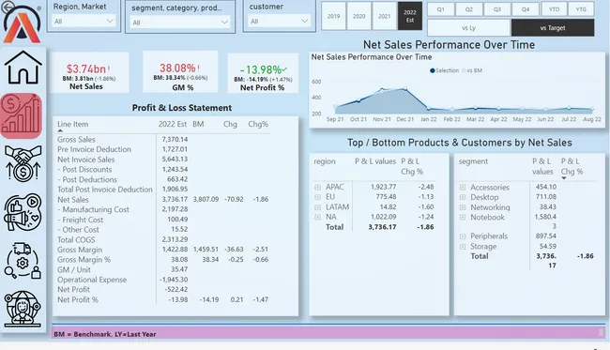Open the Supply Chain truck icon
Viewport: 610px width, 350px height.
23,261
